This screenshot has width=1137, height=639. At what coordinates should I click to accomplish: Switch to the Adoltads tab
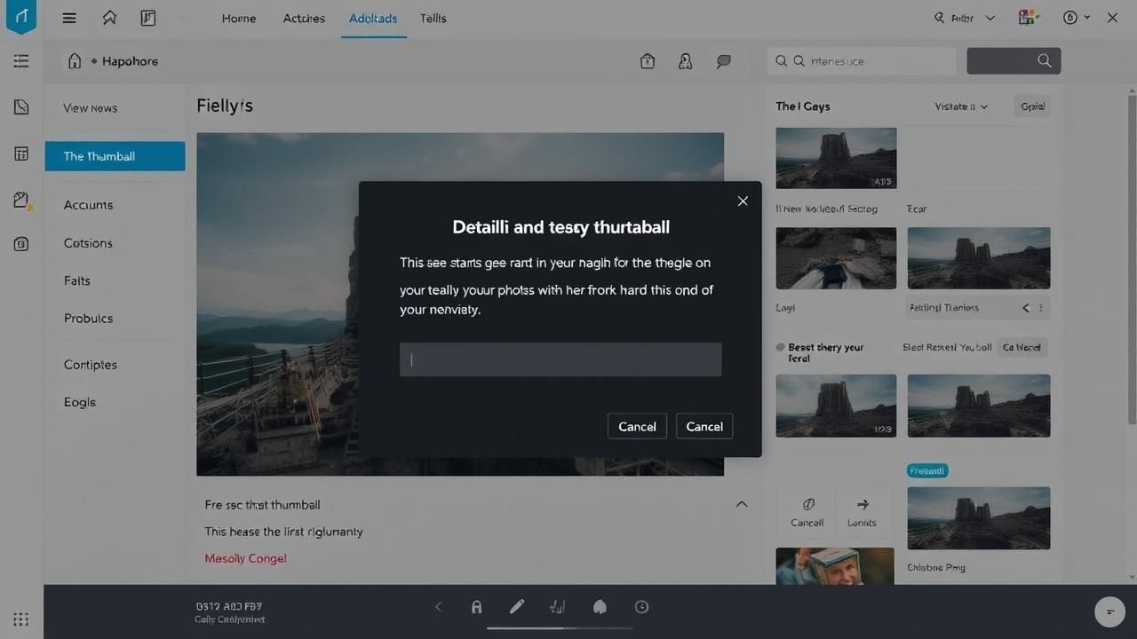pos(373,19)
